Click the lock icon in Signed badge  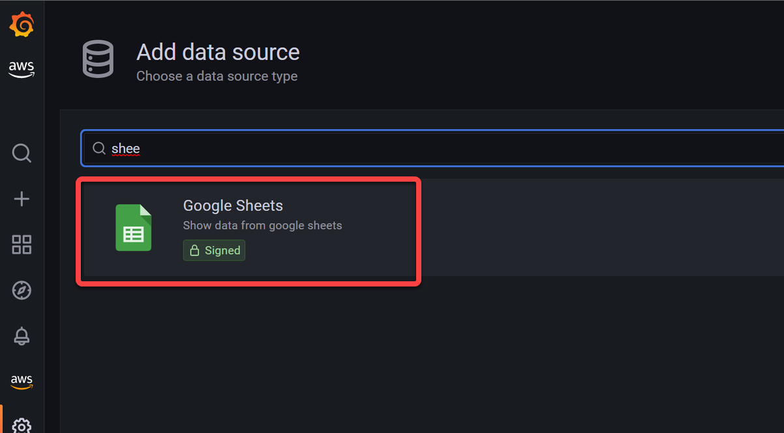194,250
